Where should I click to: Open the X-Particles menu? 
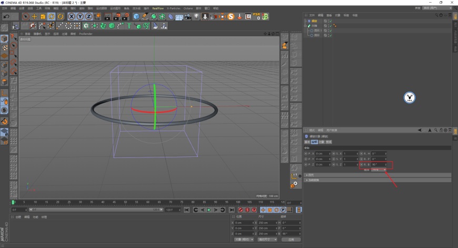(174, 8)
